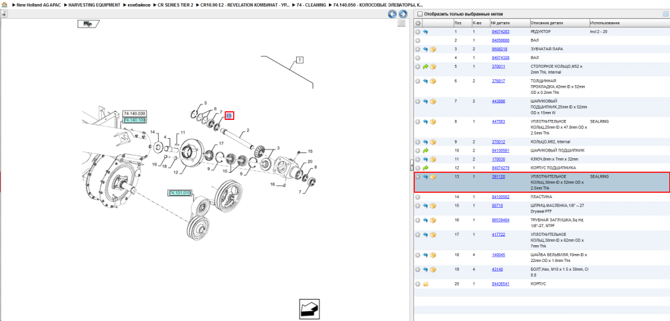Select callout 17 in the diagram
670x321 pixels.
221,143
